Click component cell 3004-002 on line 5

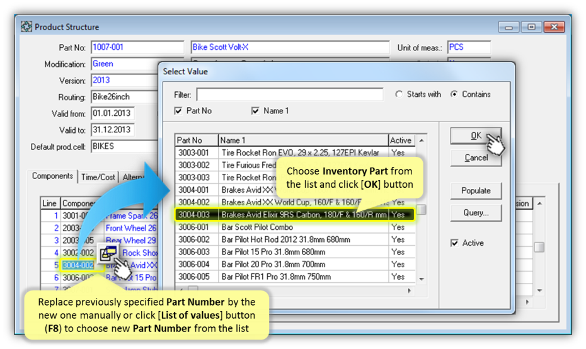tap(78, 265)
